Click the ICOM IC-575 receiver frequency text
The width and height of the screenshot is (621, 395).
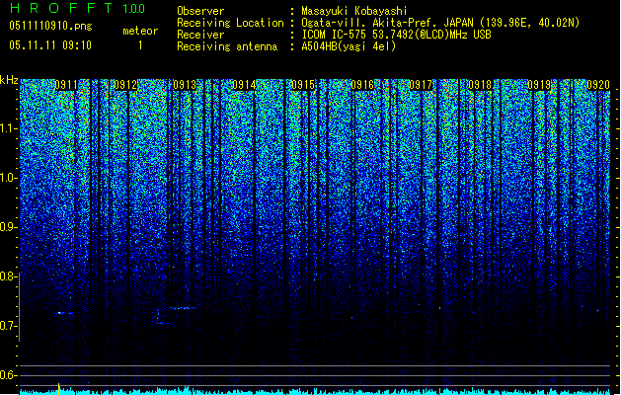coord(396,35)
